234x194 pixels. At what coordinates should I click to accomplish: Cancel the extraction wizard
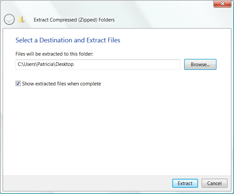215,183
